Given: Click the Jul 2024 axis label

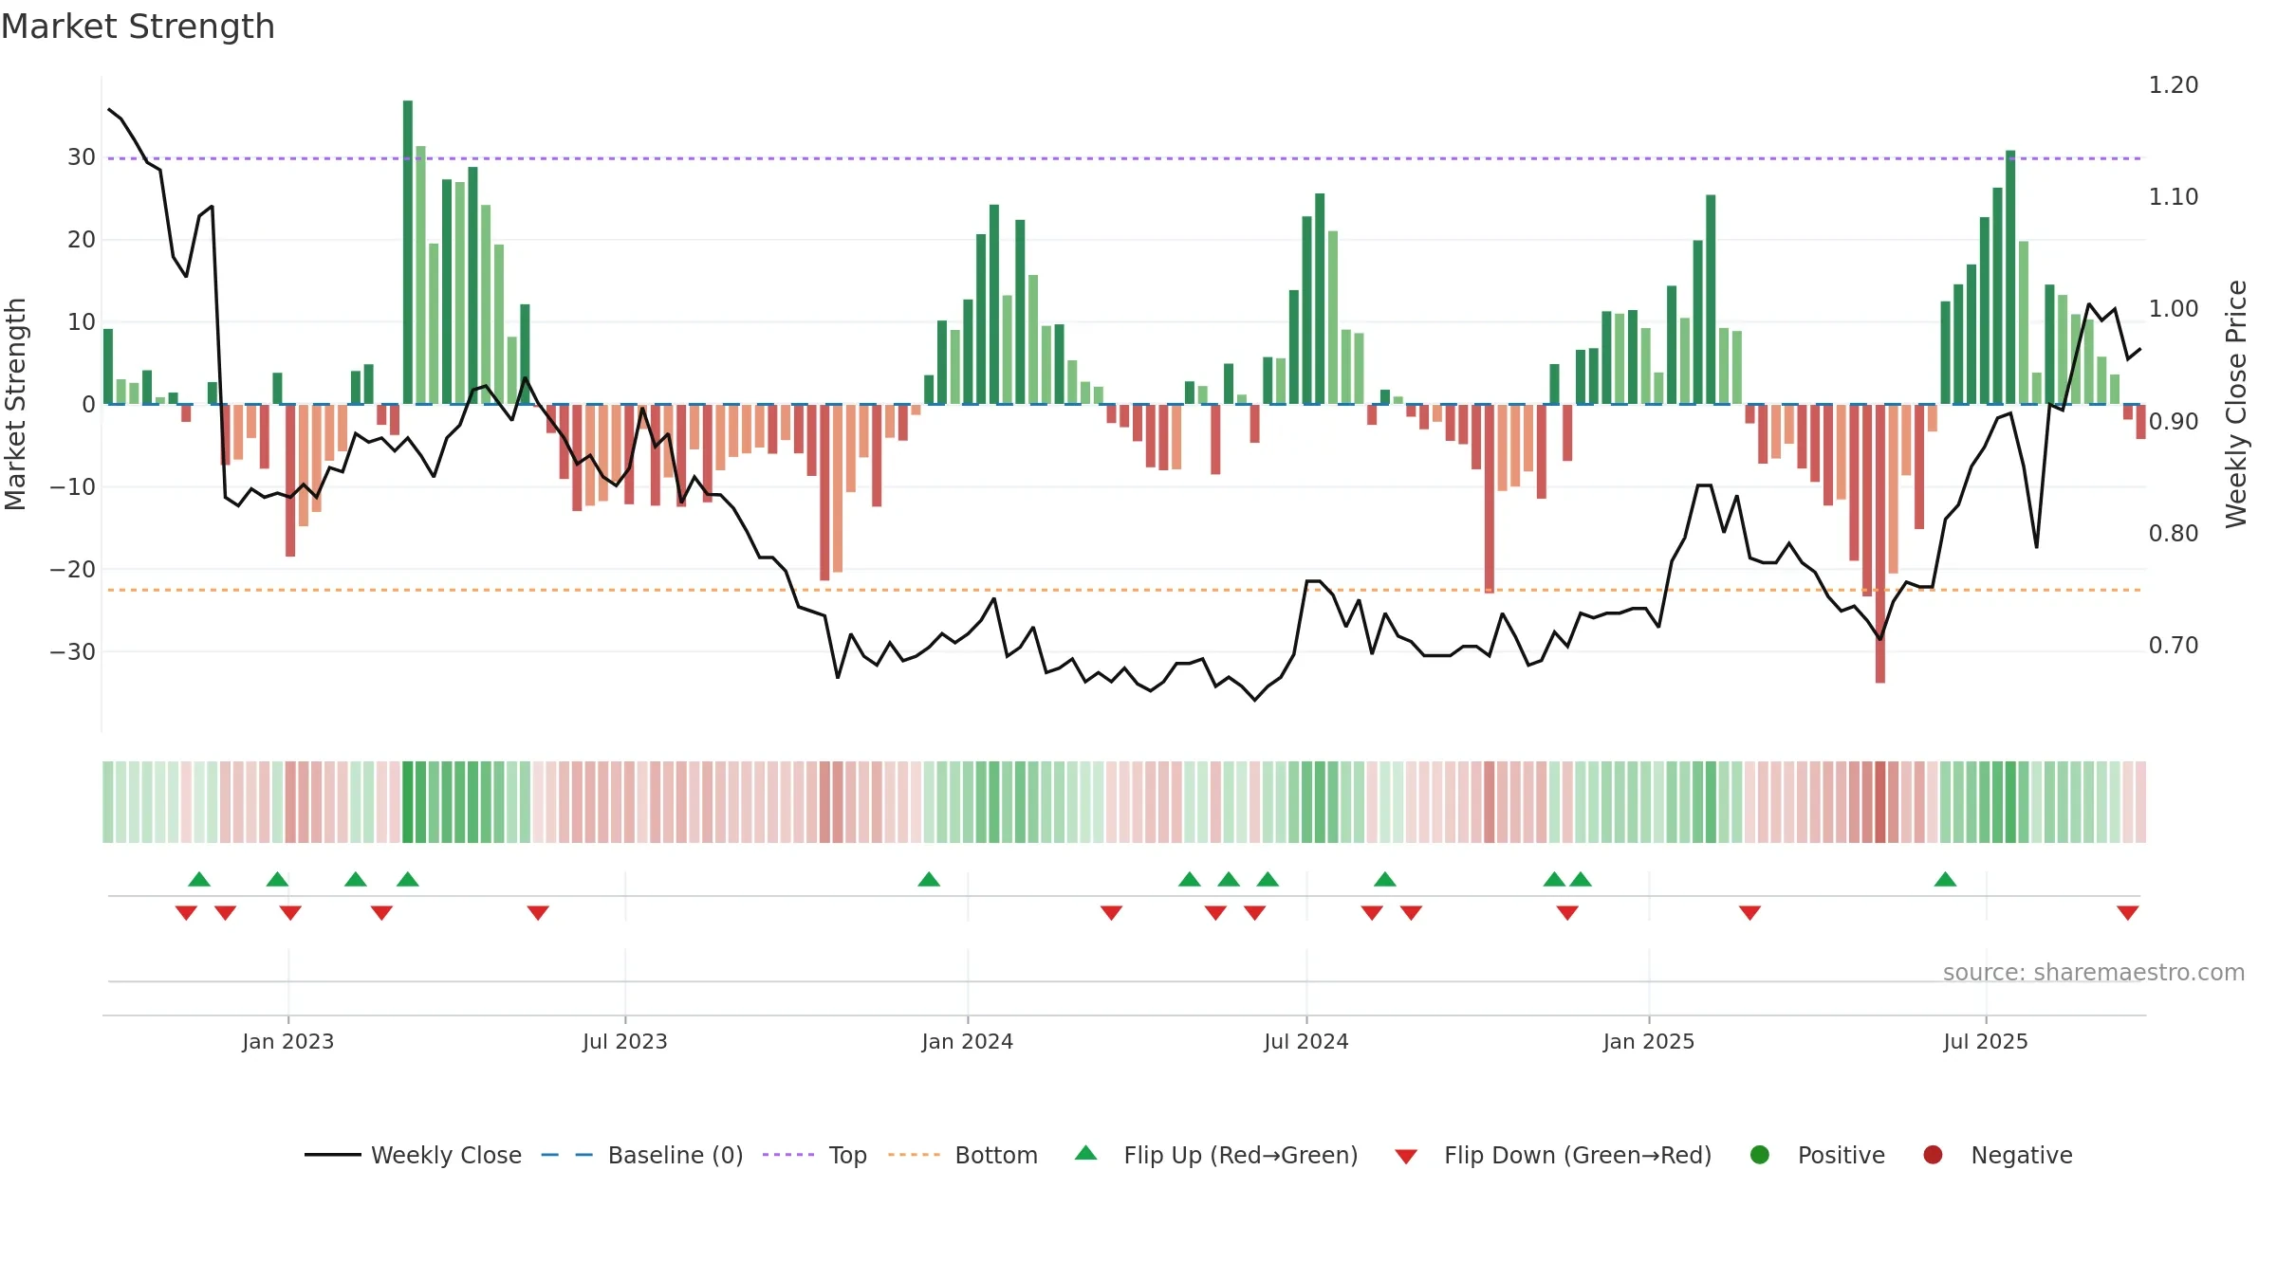Looking at the screenshot, I should [x=1306, y=1041].
